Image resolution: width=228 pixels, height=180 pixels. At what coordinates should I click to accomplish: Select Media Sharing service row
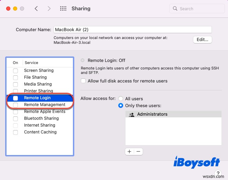tap(40, 84)
